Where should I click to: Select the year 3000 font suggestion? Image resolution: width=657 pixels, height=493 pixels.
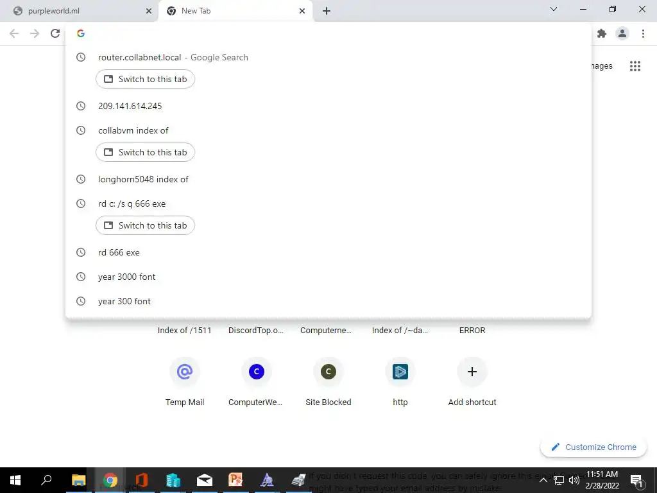tap(328, 277)
